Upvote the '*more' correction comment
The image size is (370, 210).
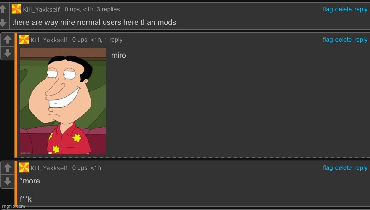click(x=7, y=167)
